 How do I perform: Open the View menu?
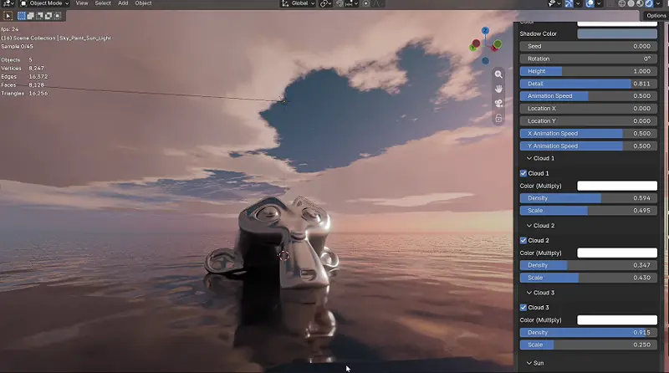(x=81, y=3)
